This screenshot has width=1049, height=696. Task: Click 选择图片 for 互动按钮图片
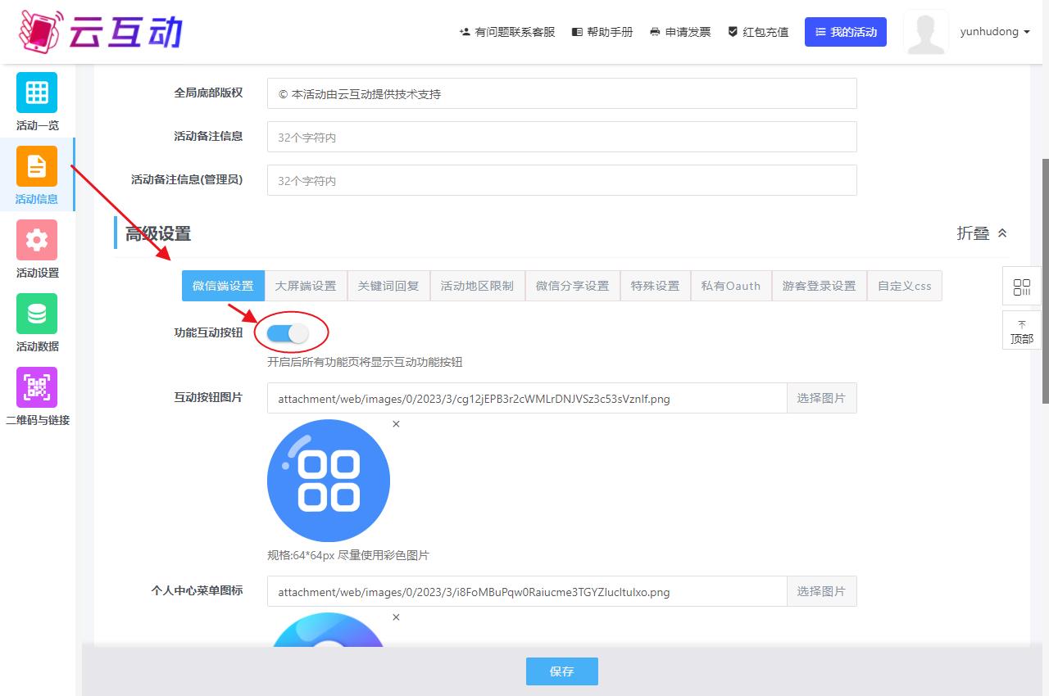tap(821, 398)
